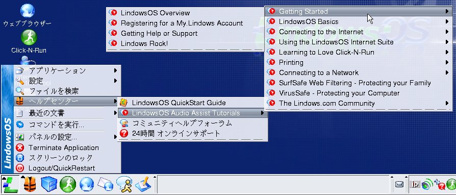Expand the 設定 submenu arrow
456x195 pixels.
click(x=115, y=81)
